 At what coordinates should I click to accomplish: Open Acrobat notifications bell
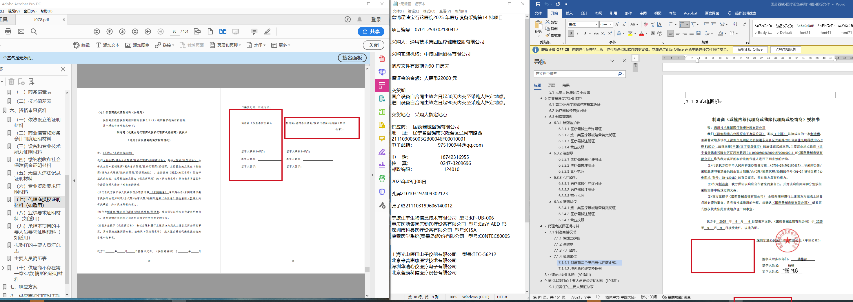pos(360,19)
